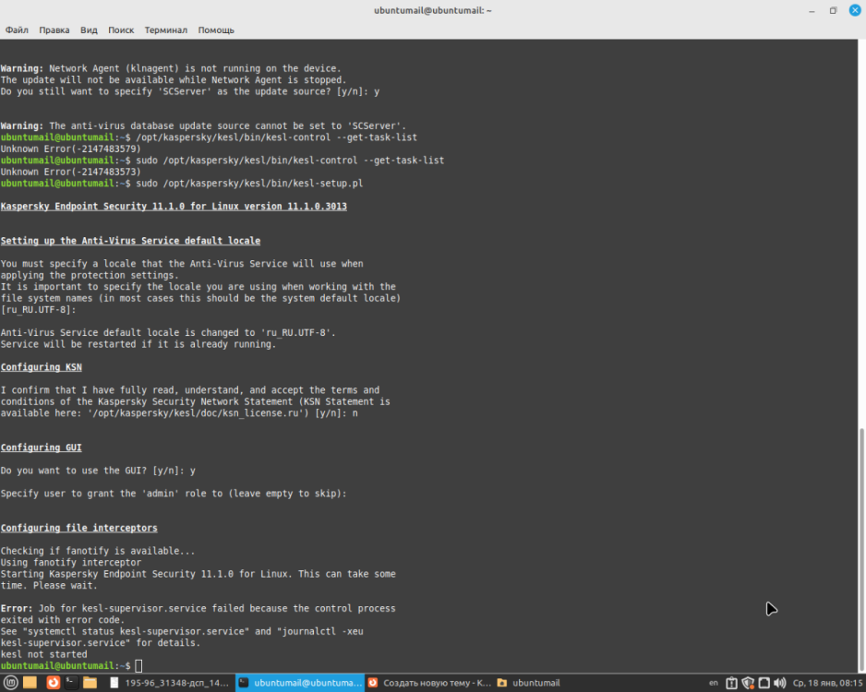Screen dimensions: 866x692
Task: Open the Правка menu
Action: 54,30
